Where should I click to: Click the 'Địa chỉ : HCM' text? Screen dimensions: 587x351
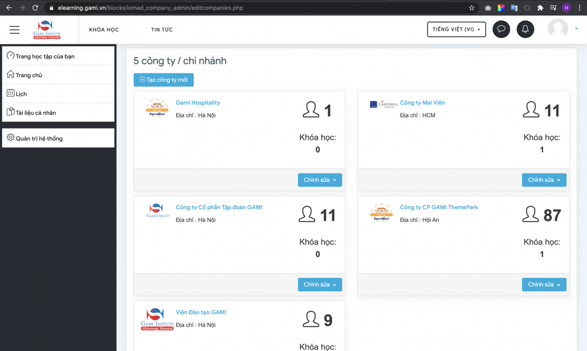click(418, 115)
